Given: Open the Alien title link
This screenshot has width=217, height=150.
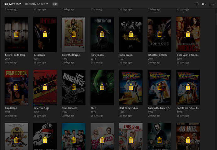Looking at the screenshot, I should click(93, 108).
